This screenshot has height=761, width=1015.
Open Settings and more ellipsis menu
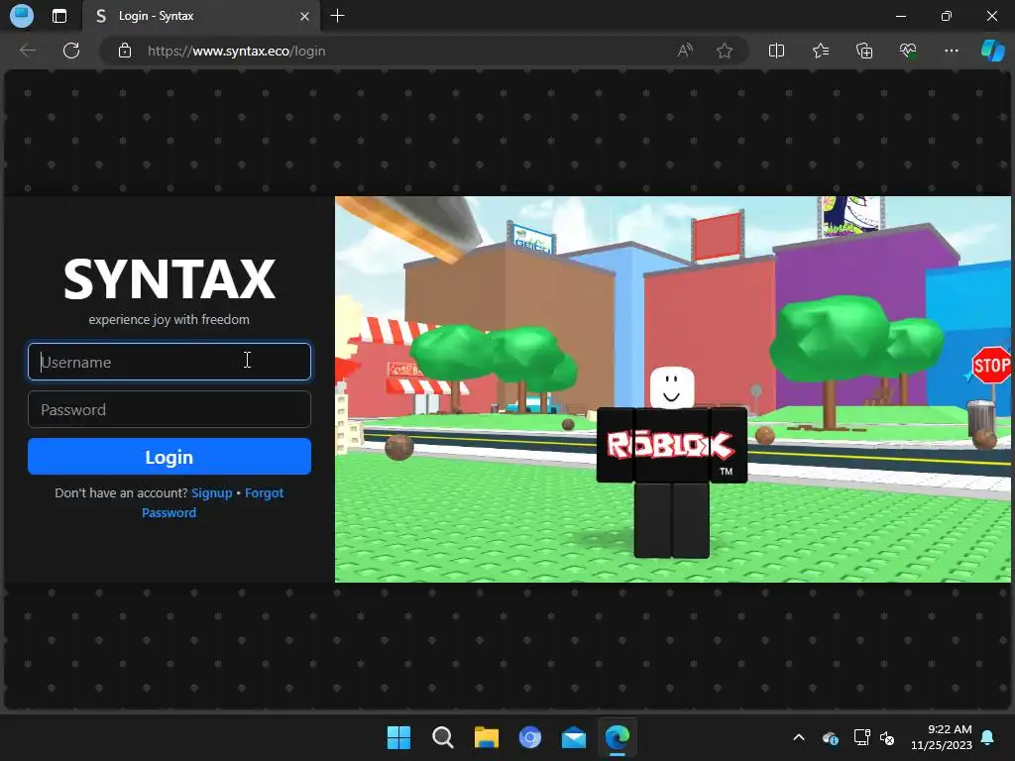(951, 51)
